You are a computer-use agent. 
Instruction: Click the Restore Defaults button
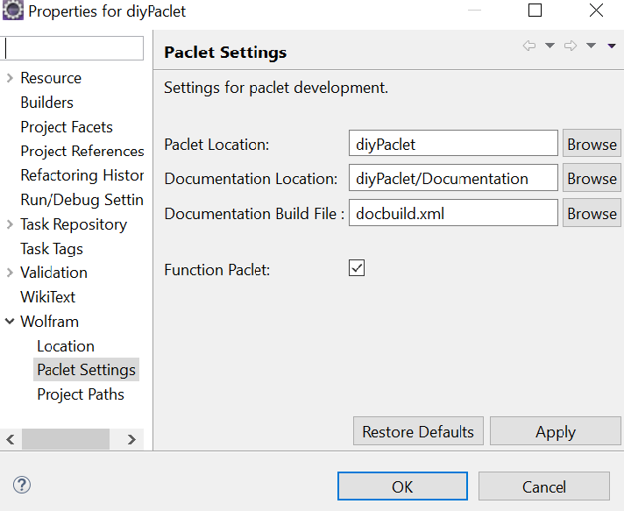418,431
